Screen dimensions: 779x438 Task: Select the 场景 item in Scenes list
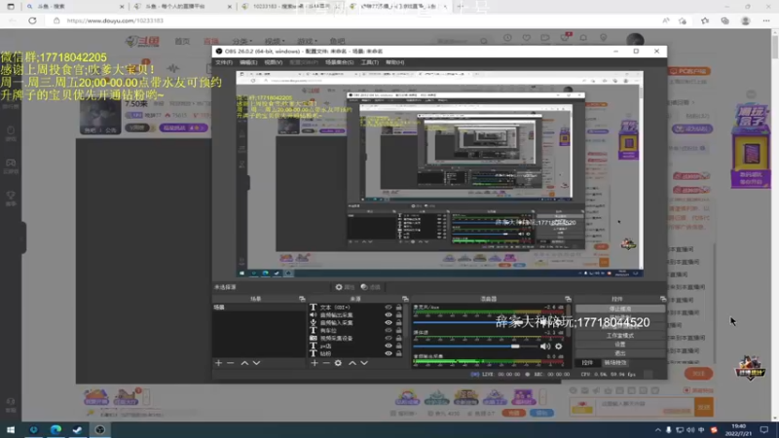point(259,308)
